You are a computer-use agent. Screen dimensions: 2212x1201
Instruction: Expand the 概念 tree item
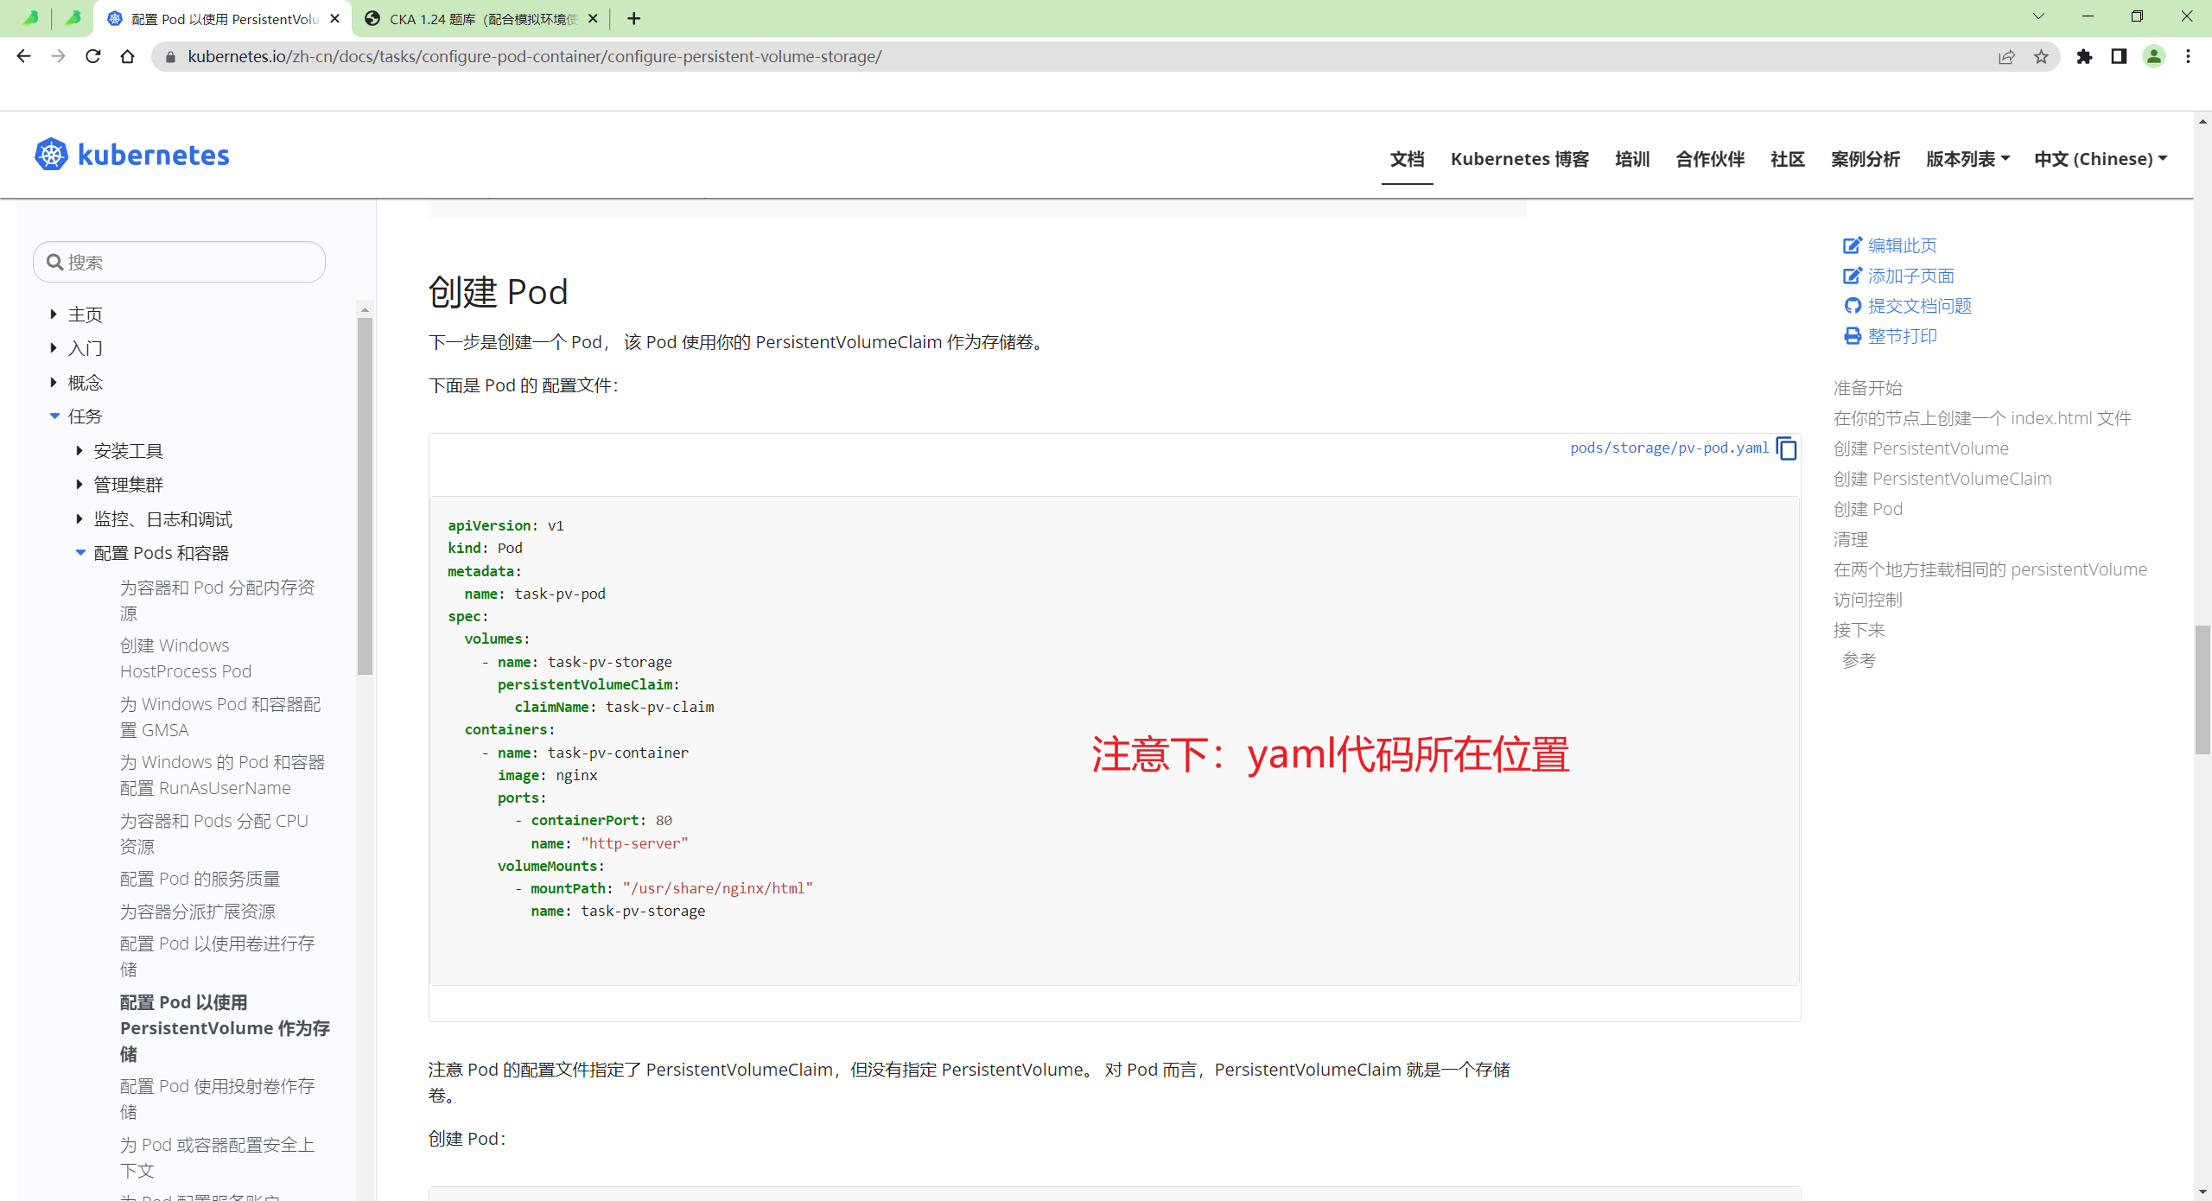click(54, 383)
